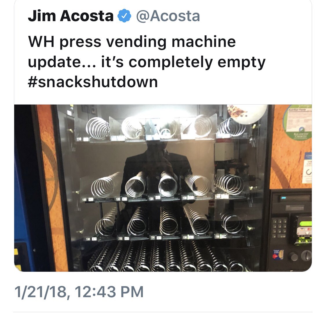The width and height of the screenshot is (326, 316).
Task: Click the plate picture at the top right of the machine
Action: pos(247,114)
